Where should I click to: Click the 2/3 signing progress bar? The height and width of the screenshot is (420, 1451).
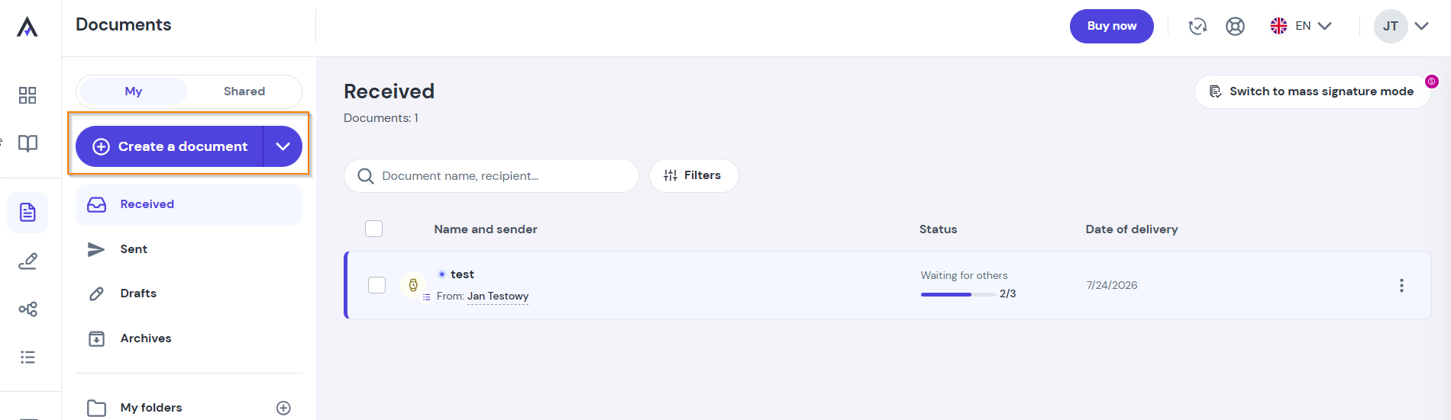point(958,294)
